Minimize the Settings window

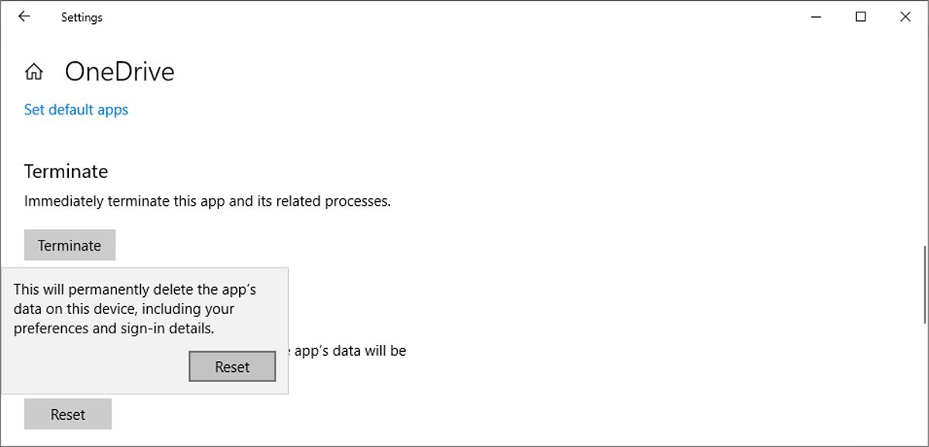[816, 16]
